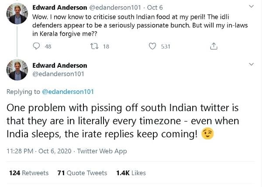Expand the second tweet's options chevron
This screenshot has width=270, height=187.
[x=251, y=64]
